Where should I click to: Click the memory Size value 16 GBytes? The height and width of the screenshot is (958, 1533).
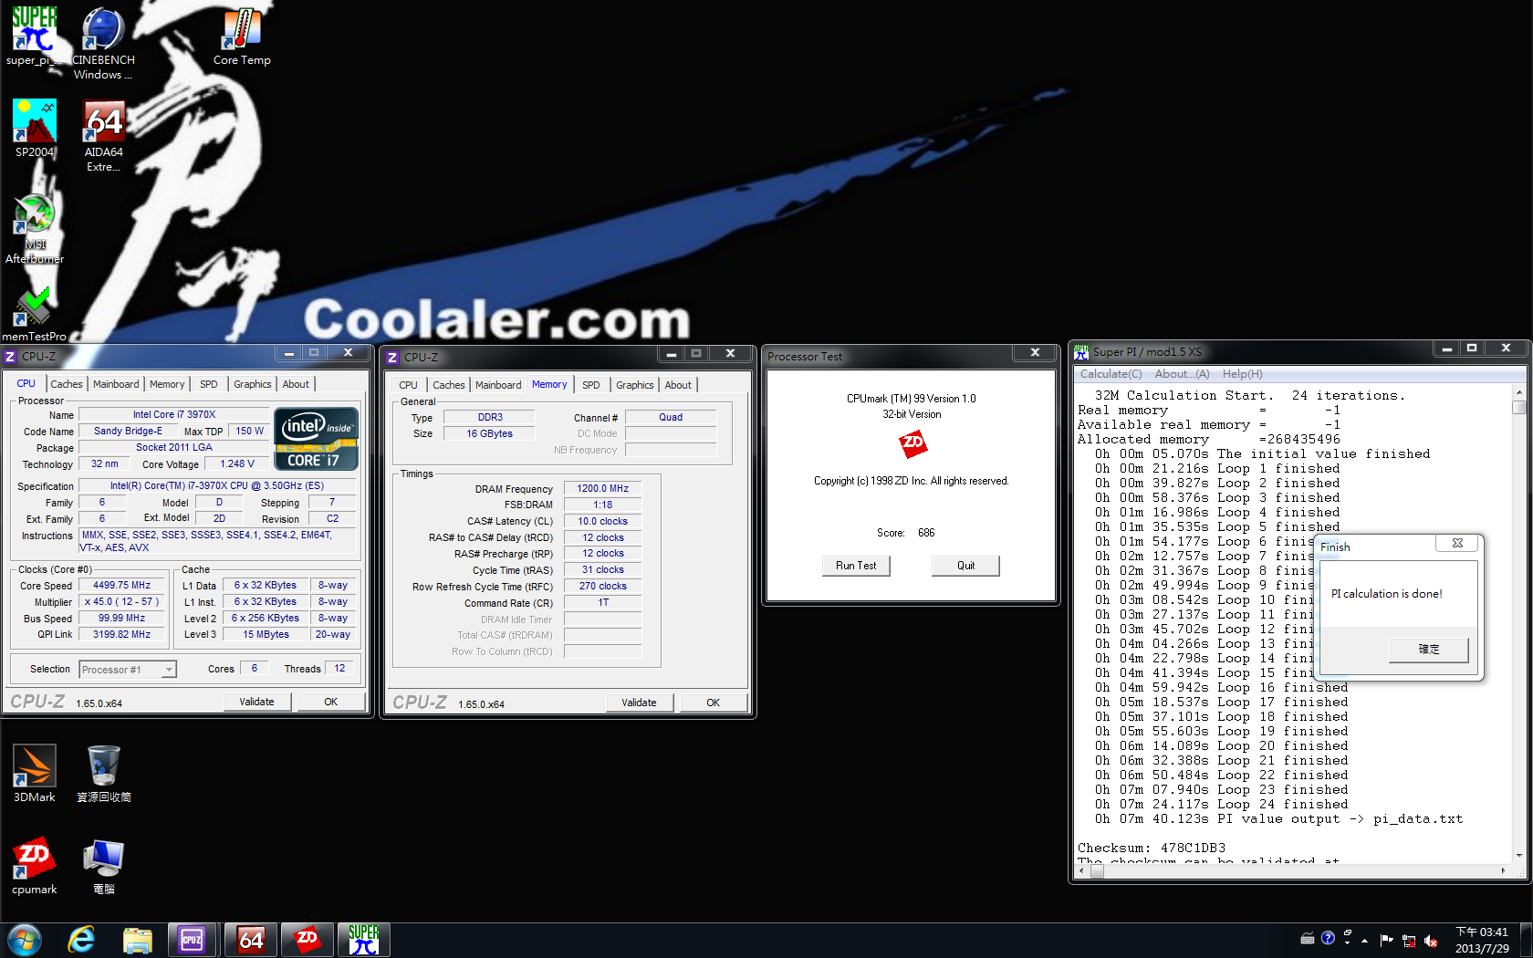pos(490,433)
